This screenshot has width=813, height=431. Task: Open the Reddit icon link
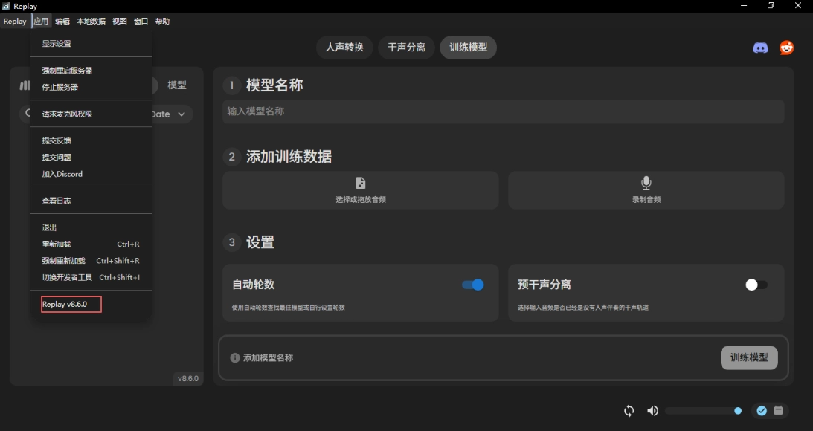tap(786, 48)
